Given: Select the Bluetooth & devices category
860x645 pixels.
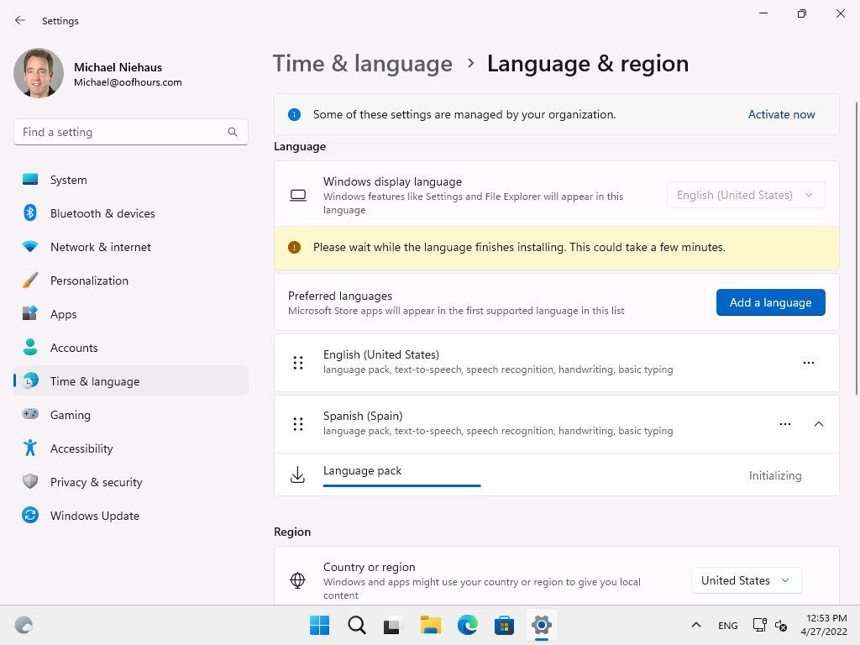Looking at the screenshot, I should point(102,212).
